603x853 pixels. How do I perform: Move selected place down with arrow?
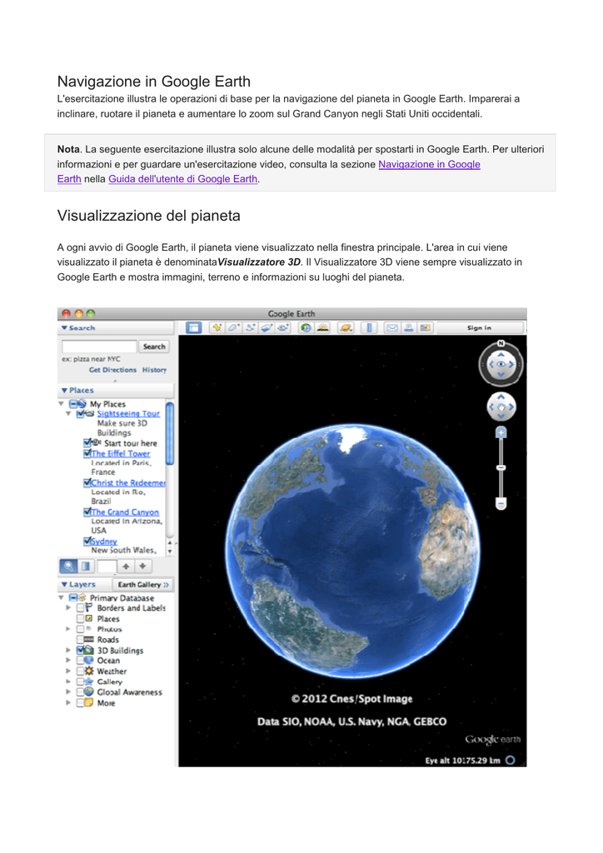[142, 566]
